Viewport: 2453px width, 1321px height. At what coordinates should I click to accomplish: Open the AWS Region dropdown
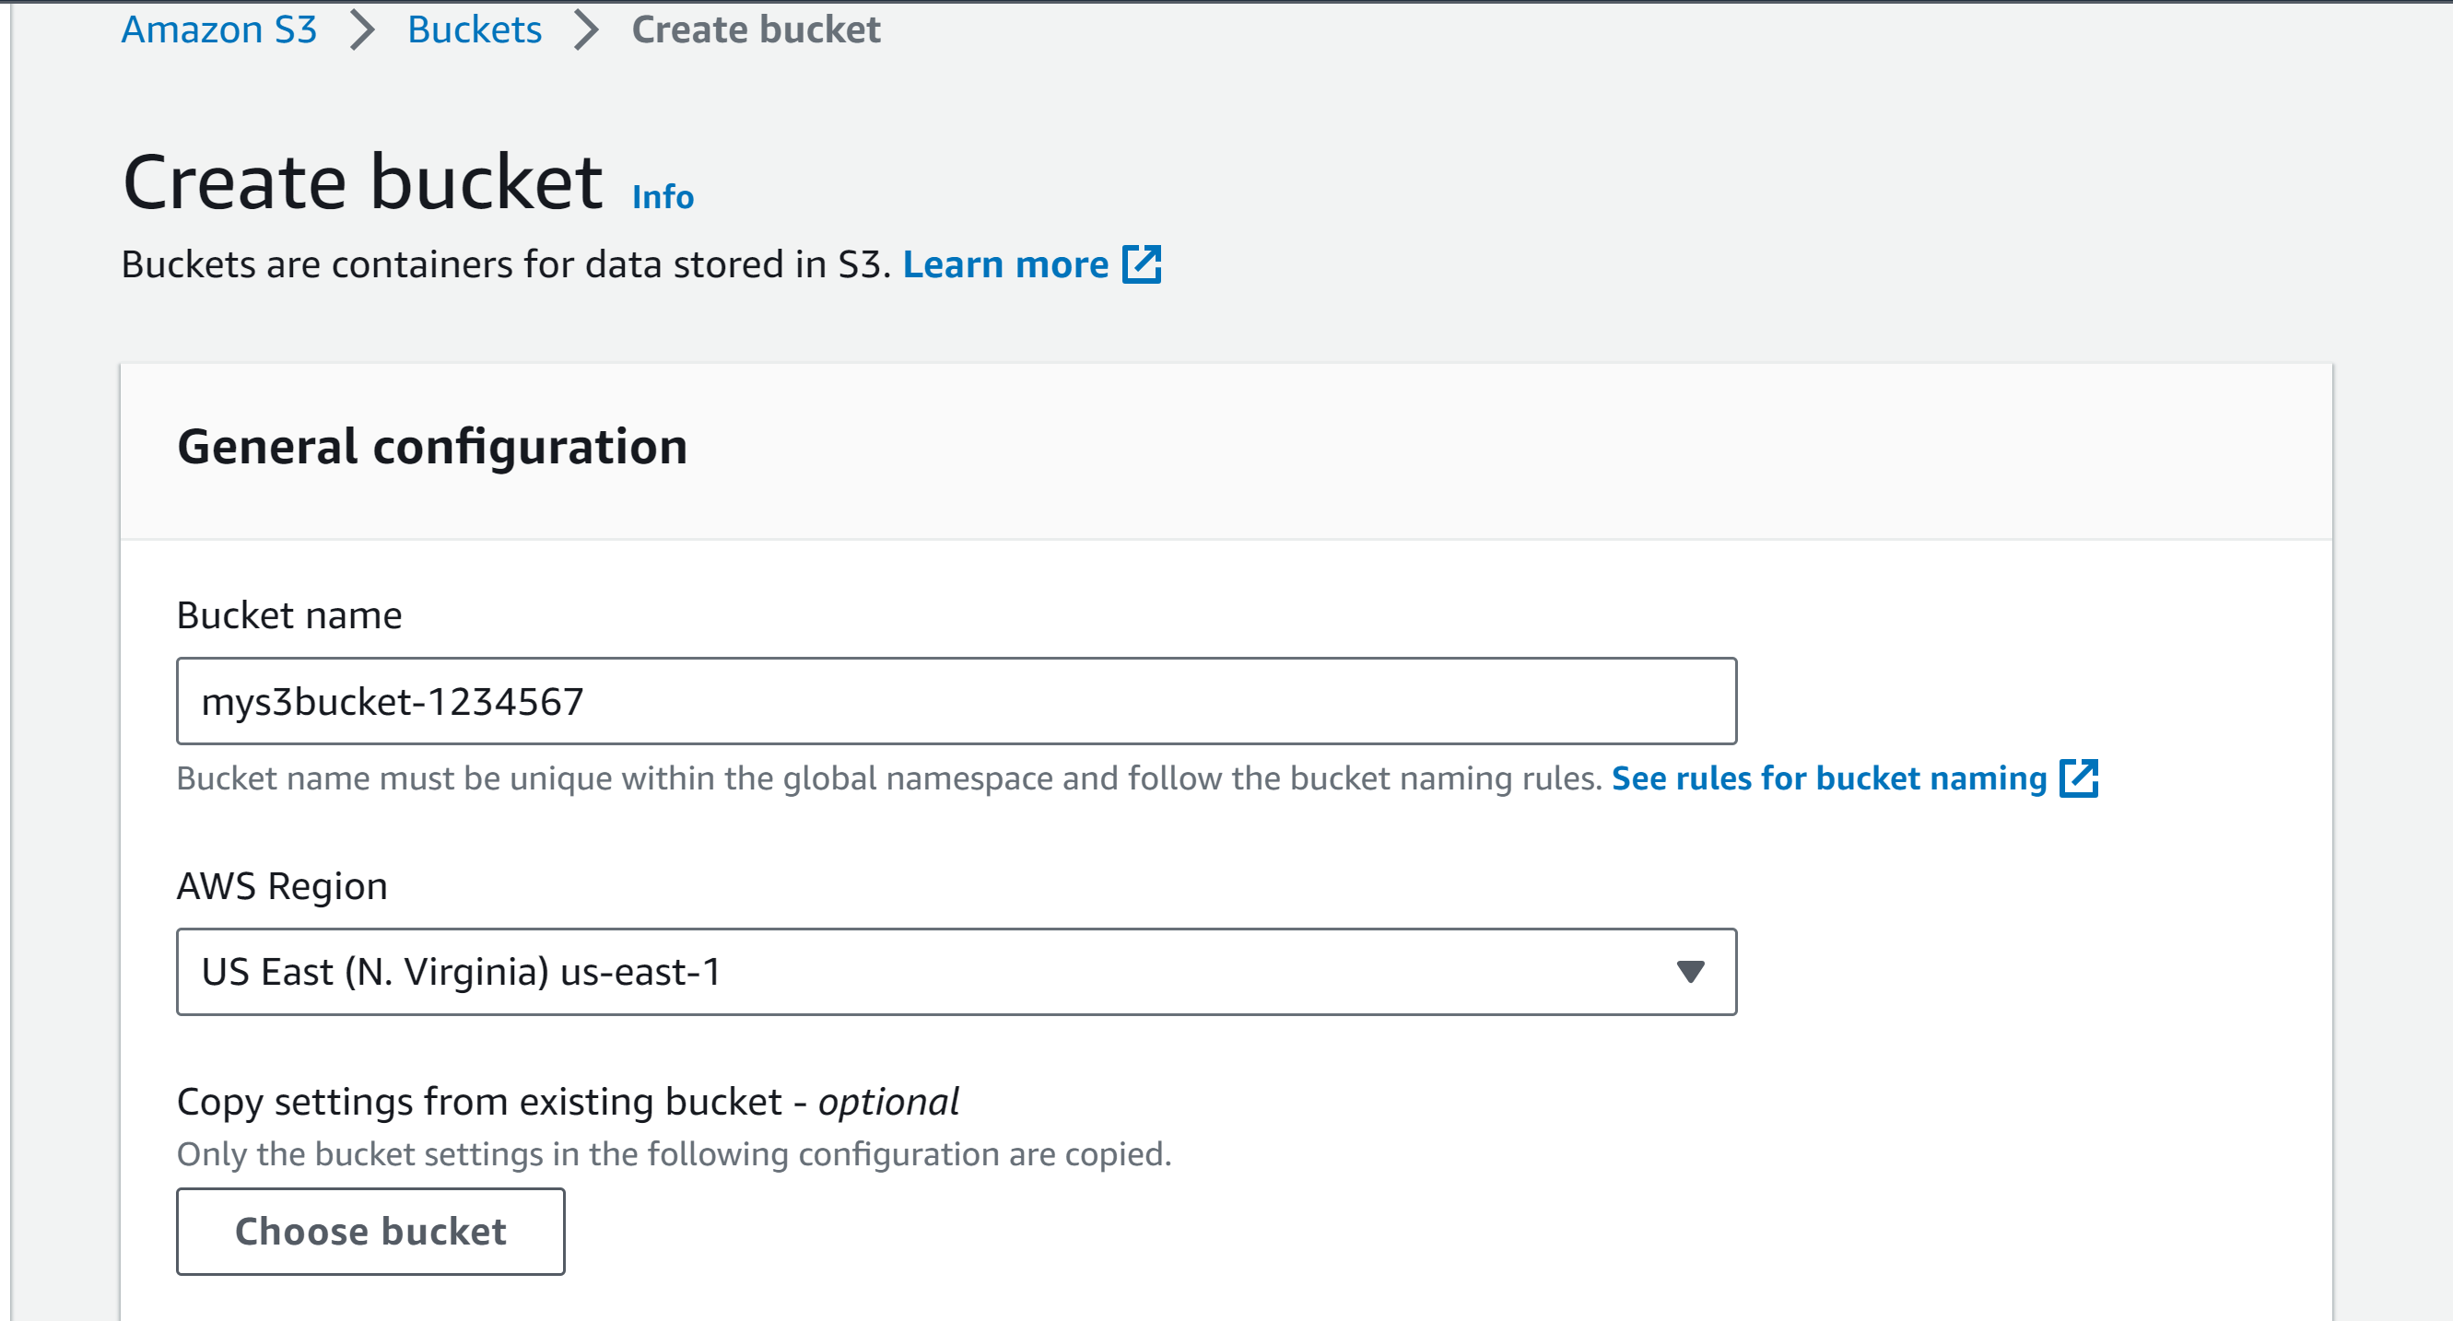coord(957,972)
